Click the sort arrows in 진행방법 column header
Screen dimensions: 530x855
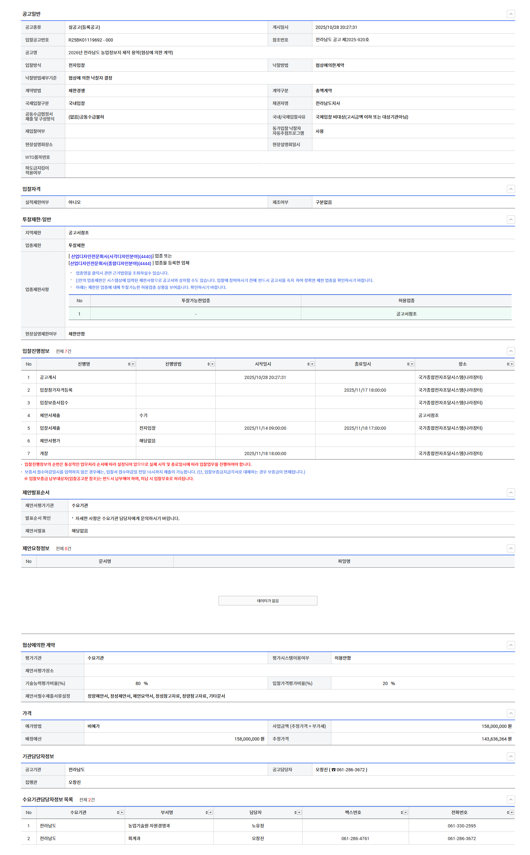coord(208,364)
